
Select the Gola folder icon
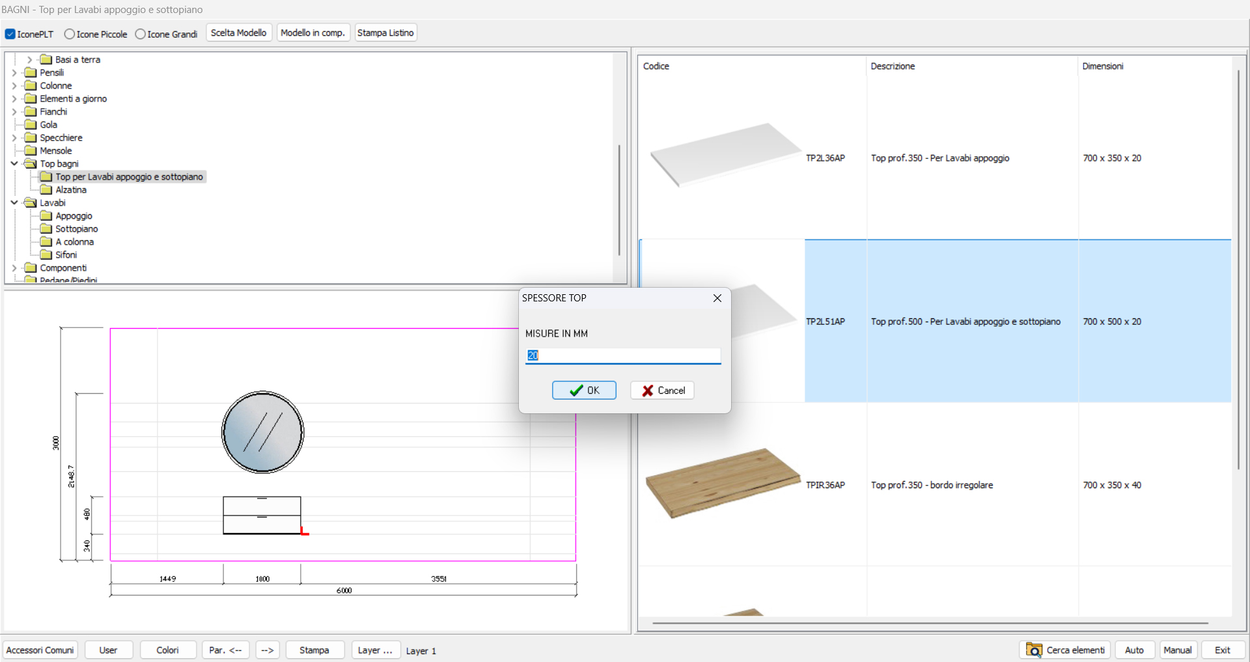click(31, 124)
